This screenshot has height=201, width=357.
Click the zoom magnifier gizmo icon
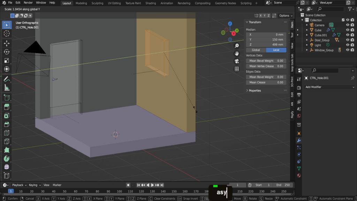click(x=237, y=46)
